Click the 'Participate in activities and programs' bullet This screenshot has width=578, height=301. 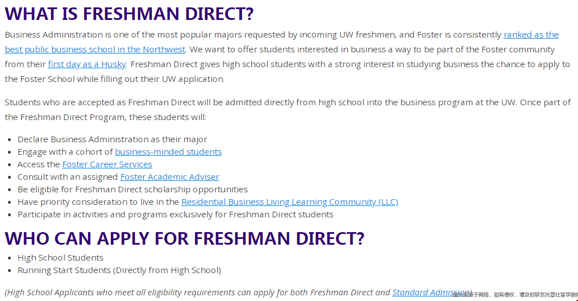tap(176, 215)
